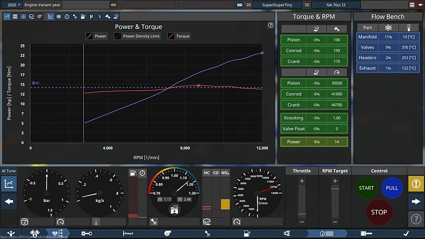Click the yellow warning exclamation button

(416, 184)
